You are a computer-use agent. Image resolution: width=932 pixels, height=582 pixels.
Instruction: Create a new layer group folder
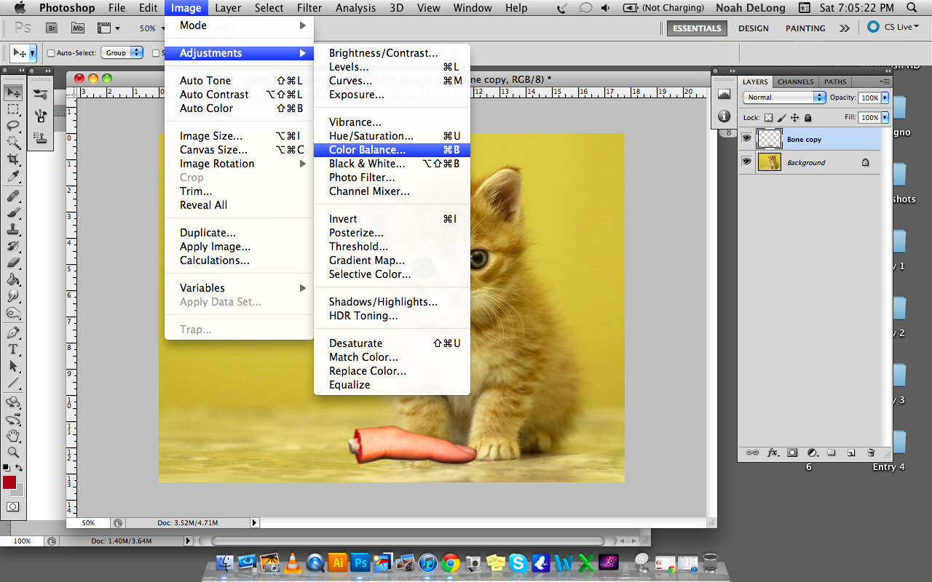coord(832,453)
